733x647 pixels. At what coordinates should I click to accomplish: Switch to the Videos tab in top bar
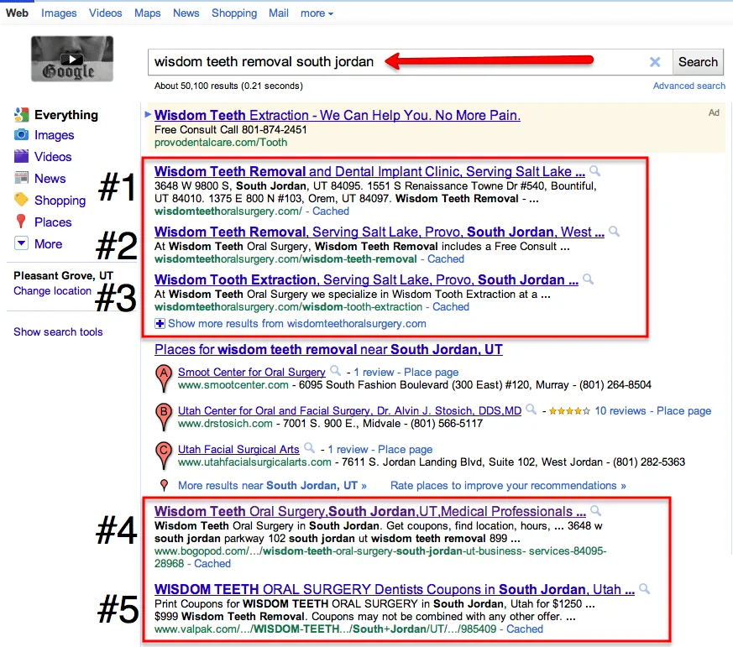click(106, 13)
